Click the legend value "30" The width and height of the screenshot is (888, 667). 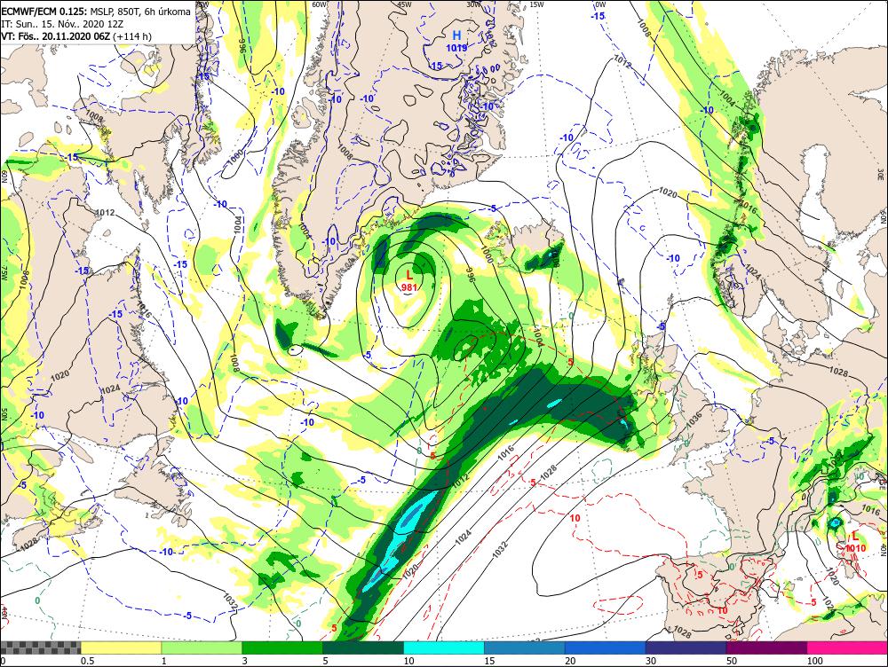click(x=651, y=661)
